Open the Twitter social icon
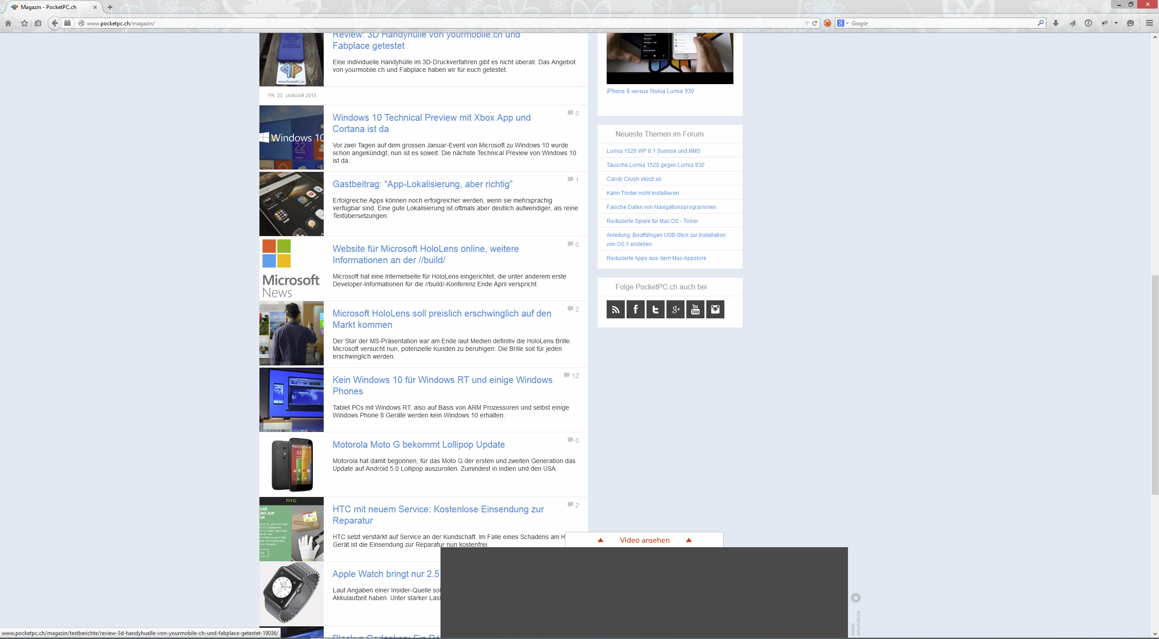 click(x=655, y=309)
